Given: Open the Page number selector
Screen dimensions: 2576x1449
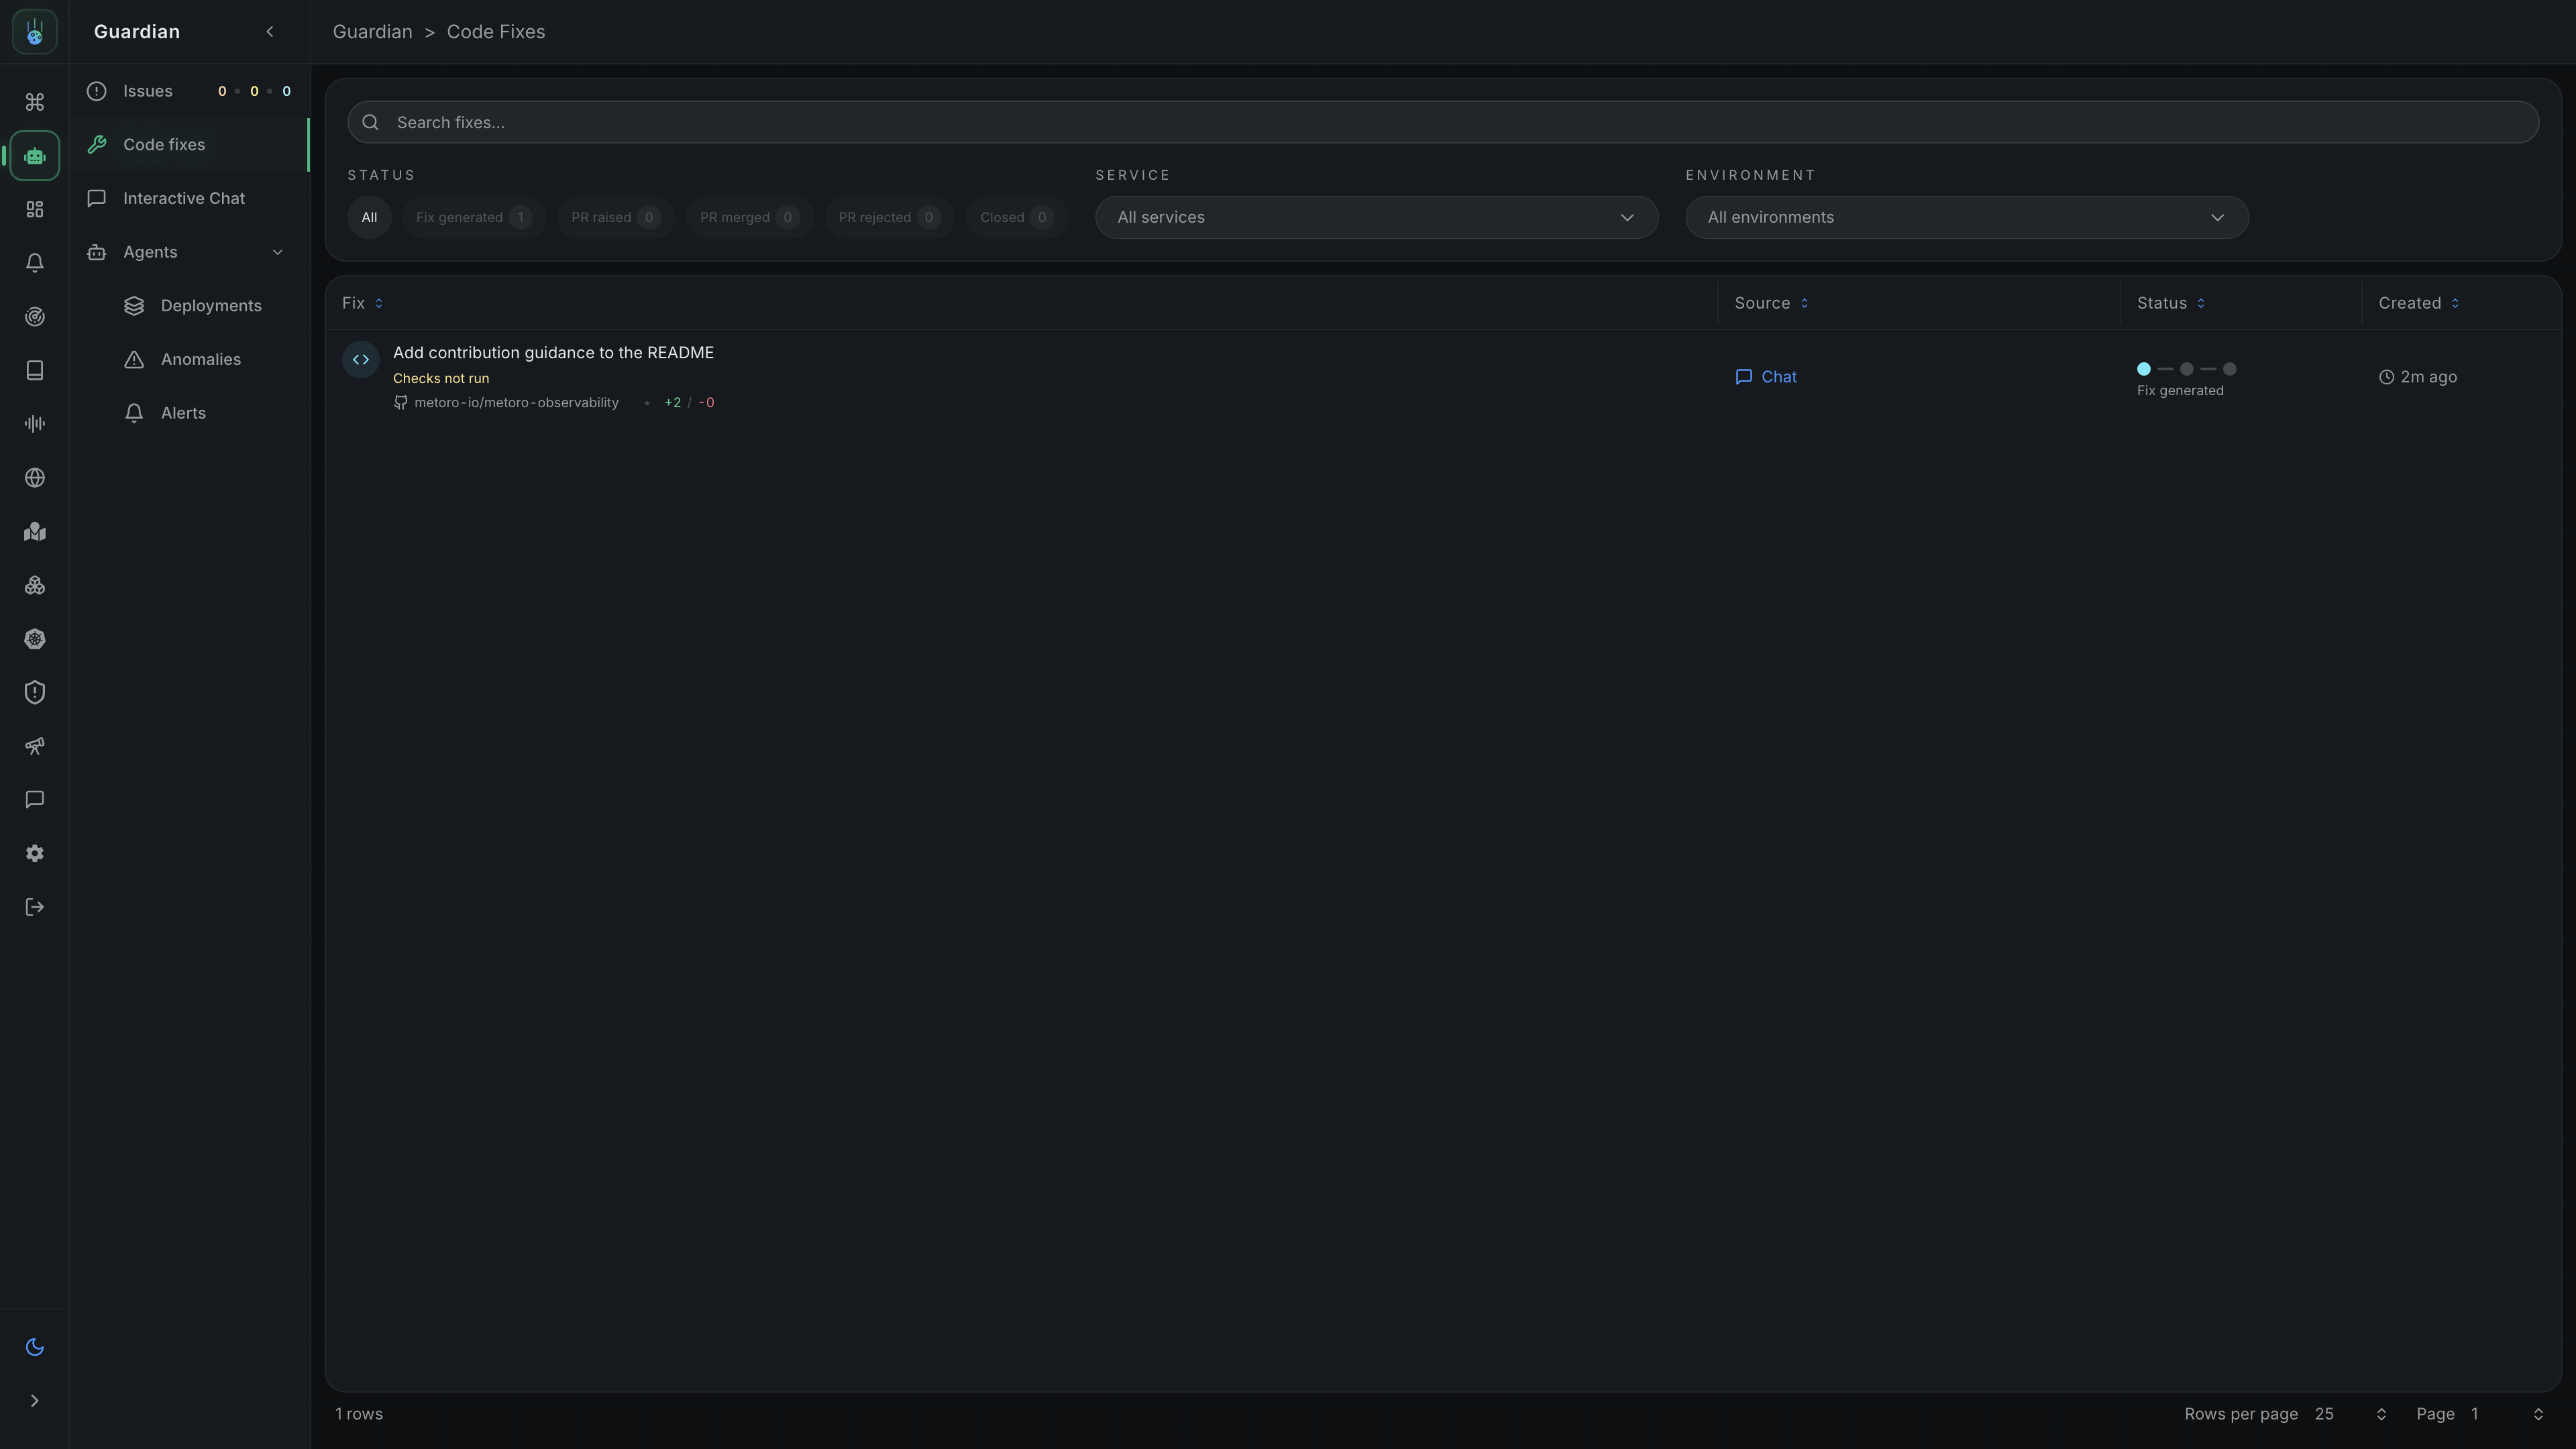Looking at the screenshot, I should (2506, 1414).
